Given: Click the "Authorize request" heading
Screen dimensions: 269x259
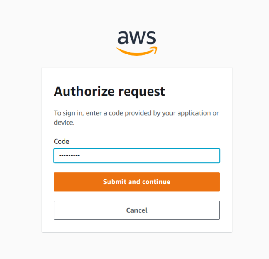Looking at the screenshot, I should pyautogui.click(x=109, y=92).
